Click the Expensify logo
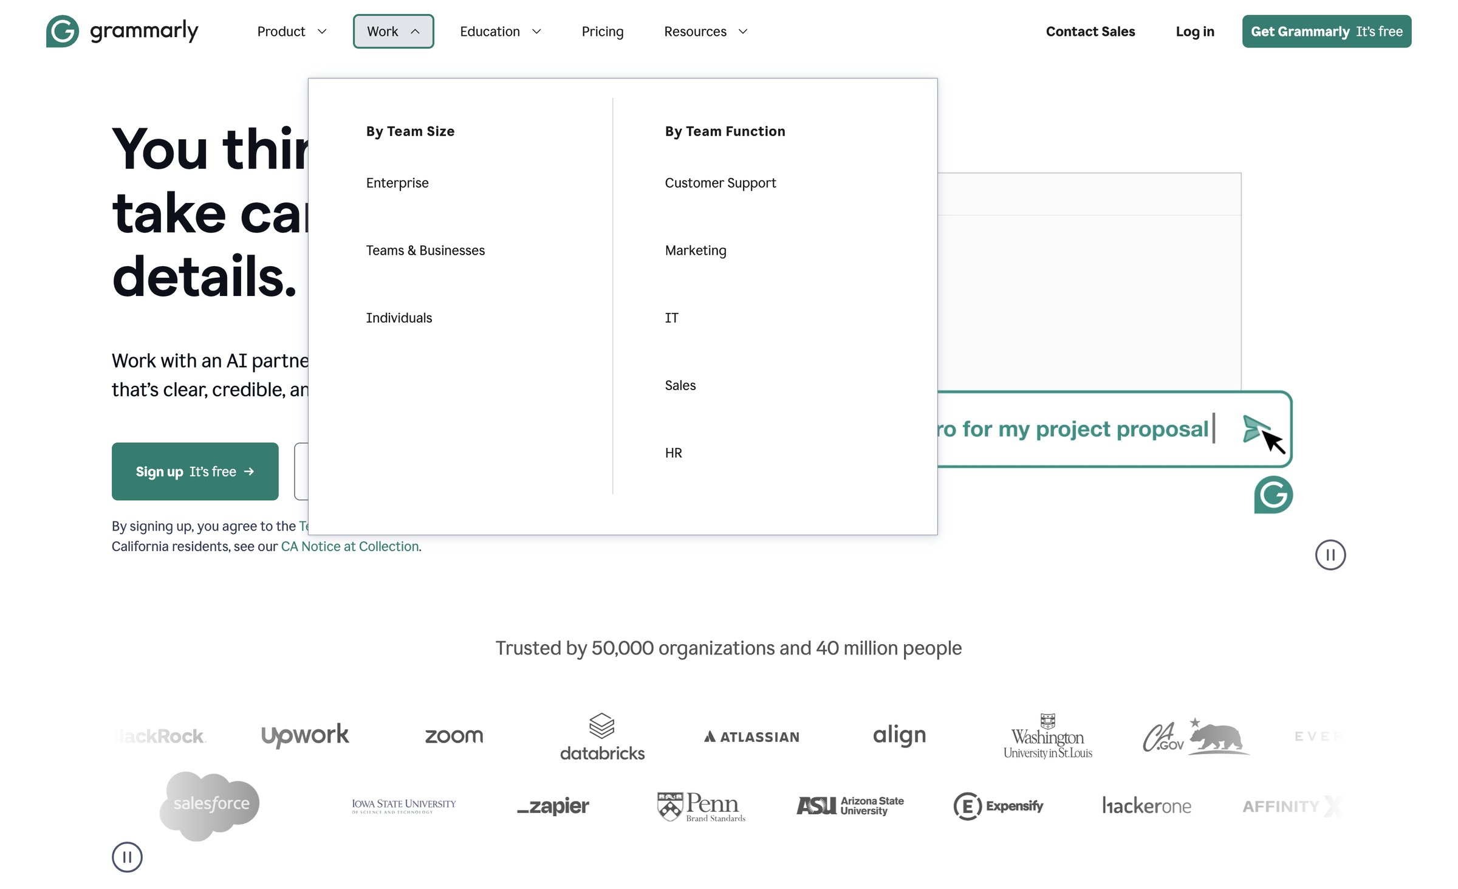Image resolution: width=1458 pixels, height=889 pixels. (998, 806)
